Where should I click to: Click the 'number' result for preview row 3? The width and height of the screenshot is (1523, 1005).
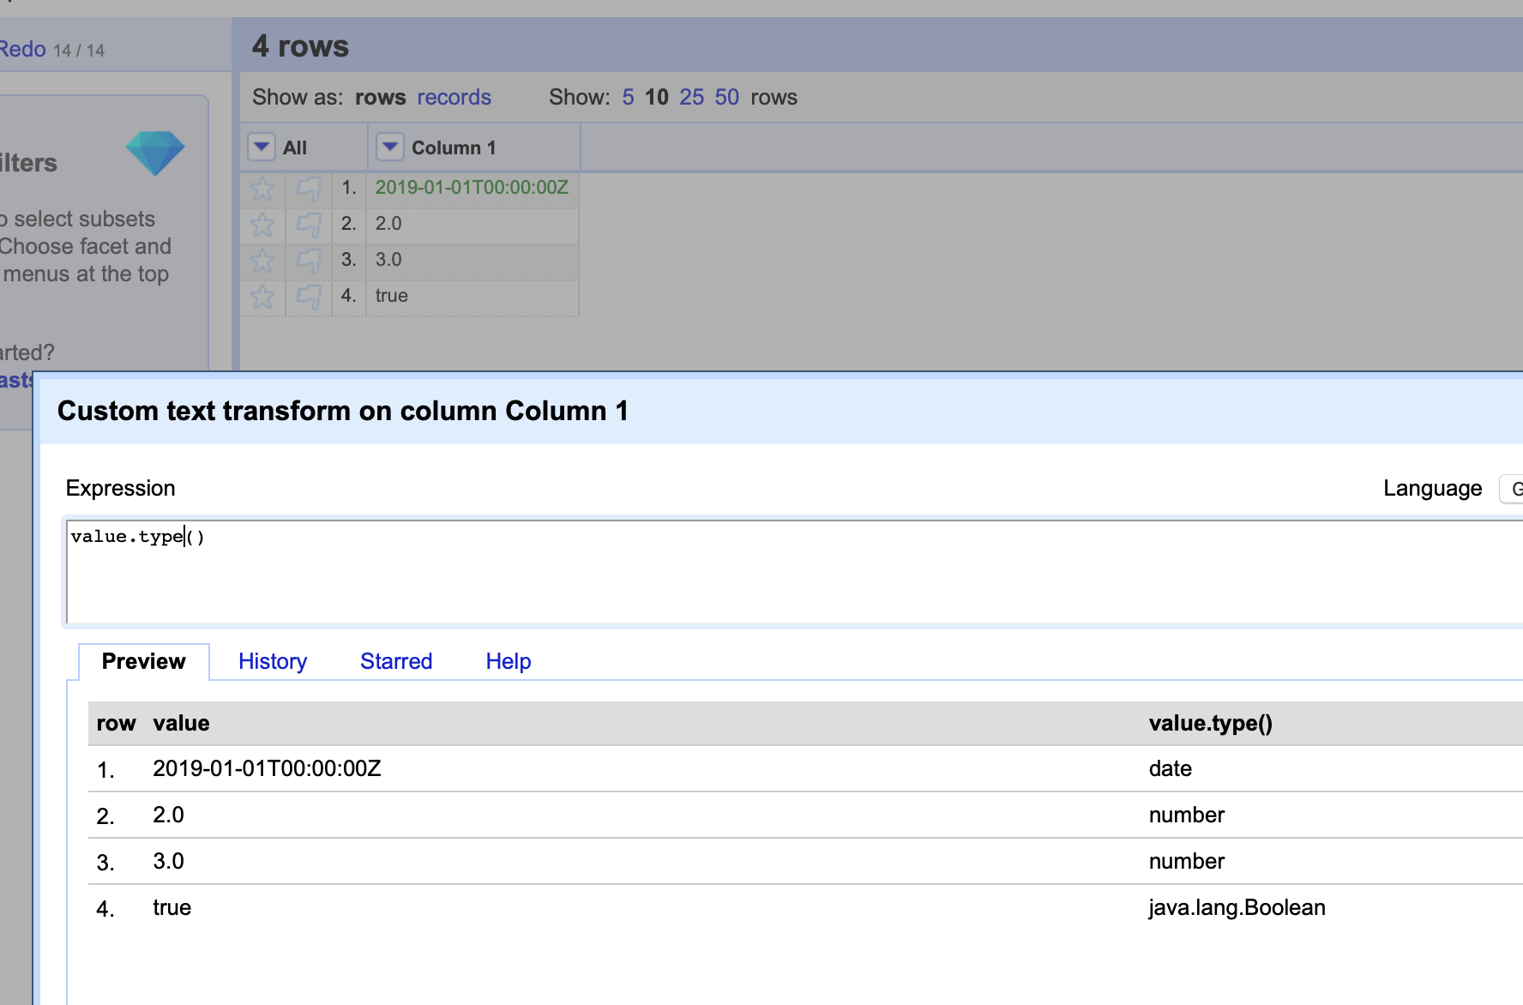click(x=1187, y=861)
